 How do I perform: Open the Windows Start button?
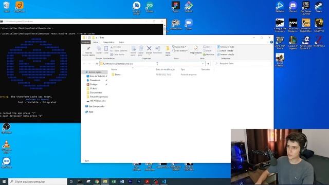[4, 181]
